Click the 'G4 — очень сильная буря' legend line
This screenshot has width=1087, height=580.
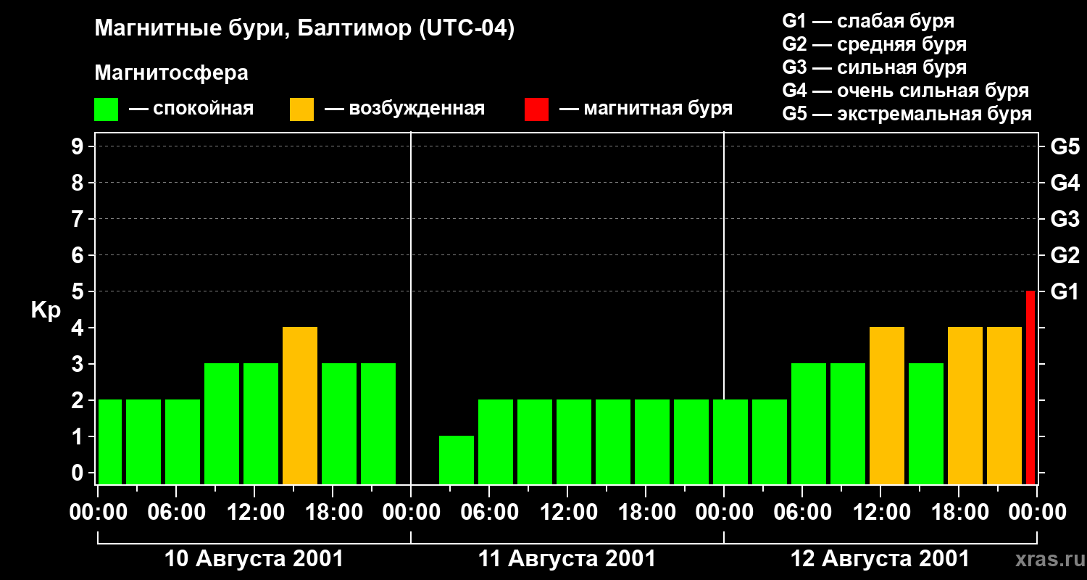tap(906, 91)
